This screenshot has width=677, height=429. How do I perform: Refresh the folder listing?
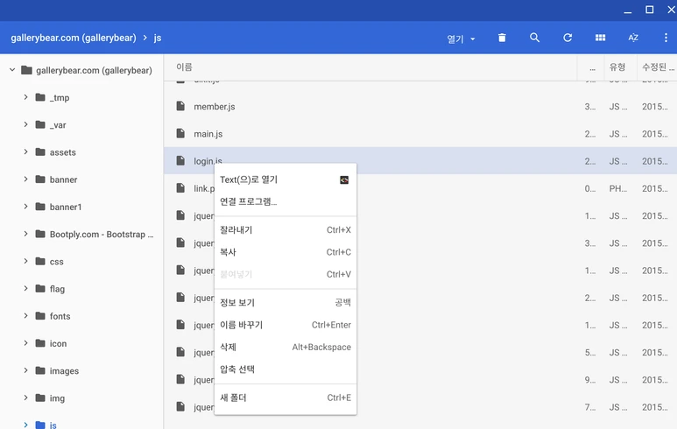pyautogui.click(x=568, y=38)
